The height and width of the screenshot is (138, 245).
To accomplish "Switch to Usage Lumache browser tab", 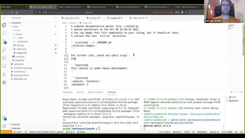I will (71, 7).
